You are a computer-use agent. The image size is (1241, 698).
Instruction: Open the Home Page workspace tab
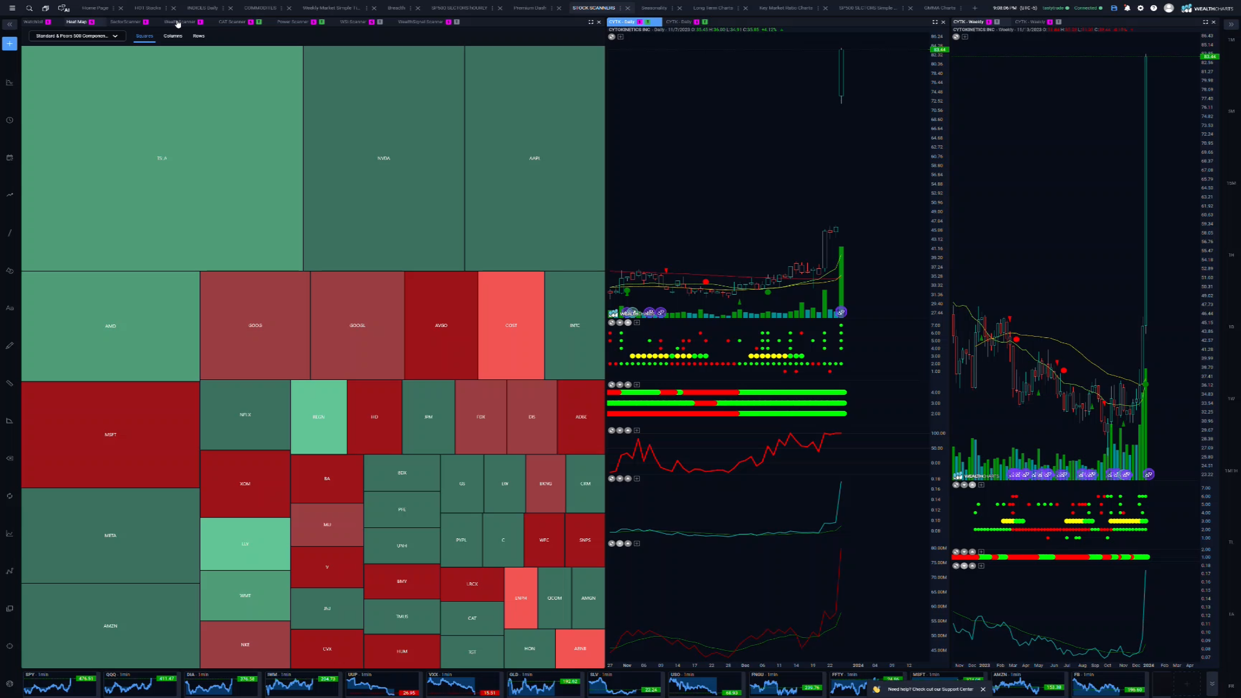95,8
